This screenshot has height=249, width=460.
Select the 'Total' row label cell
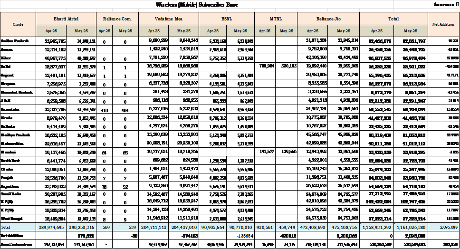point(18,227)
